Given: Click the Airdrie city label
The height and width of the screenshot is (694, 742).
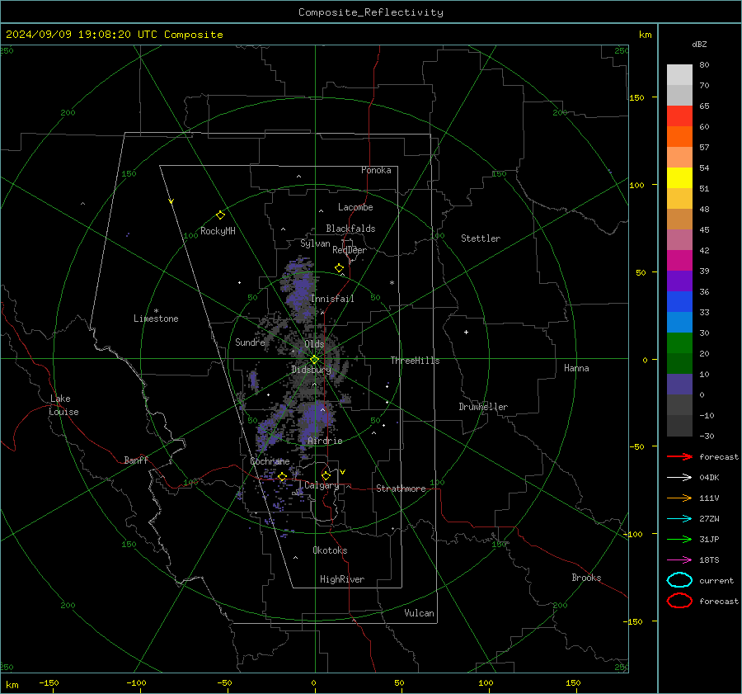Looking at the screenshot, I should point(325,441).
